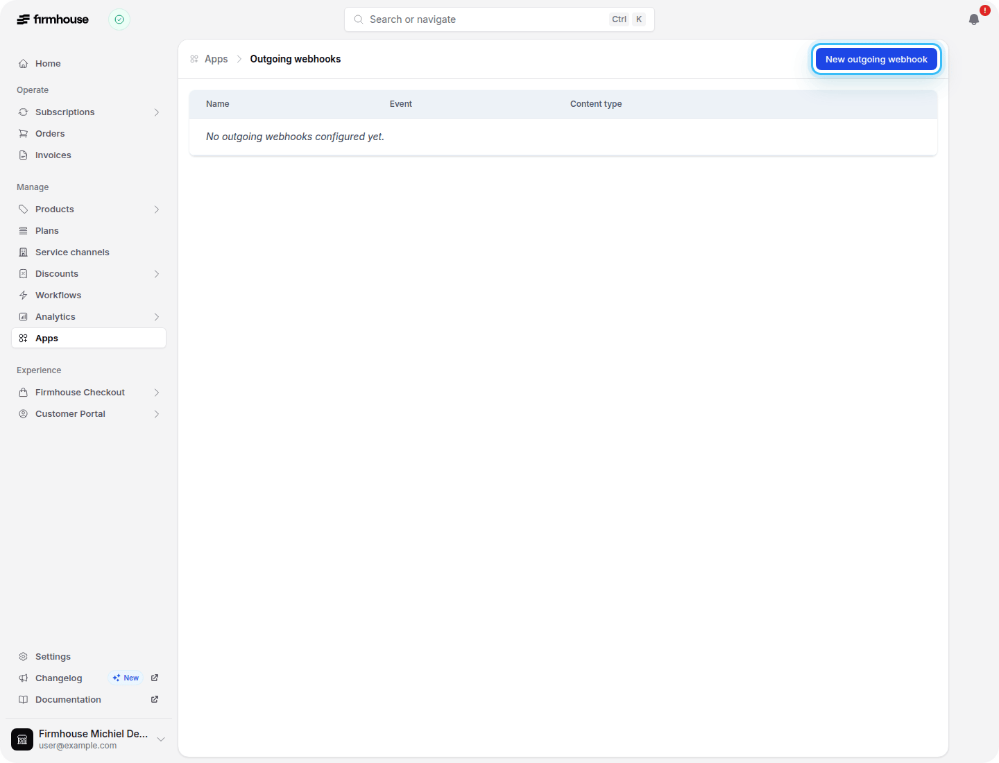This screenshot has height=763, width=999.
Task: Open Orders in the sidebar
Action: (89, 133)
